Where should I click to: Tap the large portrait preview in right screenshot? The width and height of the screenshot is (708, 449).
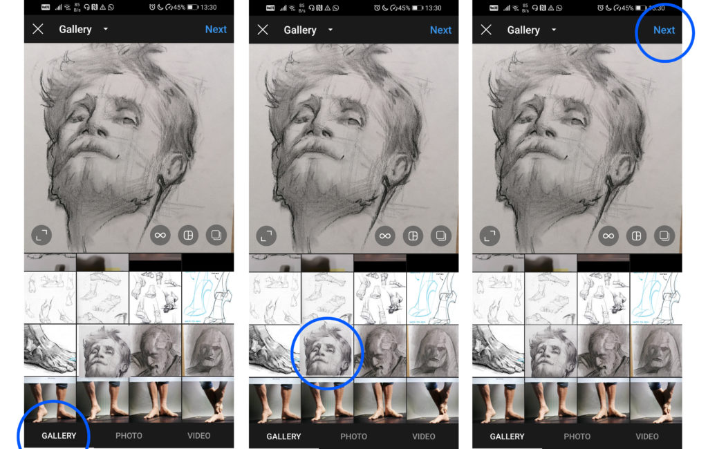point(577,149)
